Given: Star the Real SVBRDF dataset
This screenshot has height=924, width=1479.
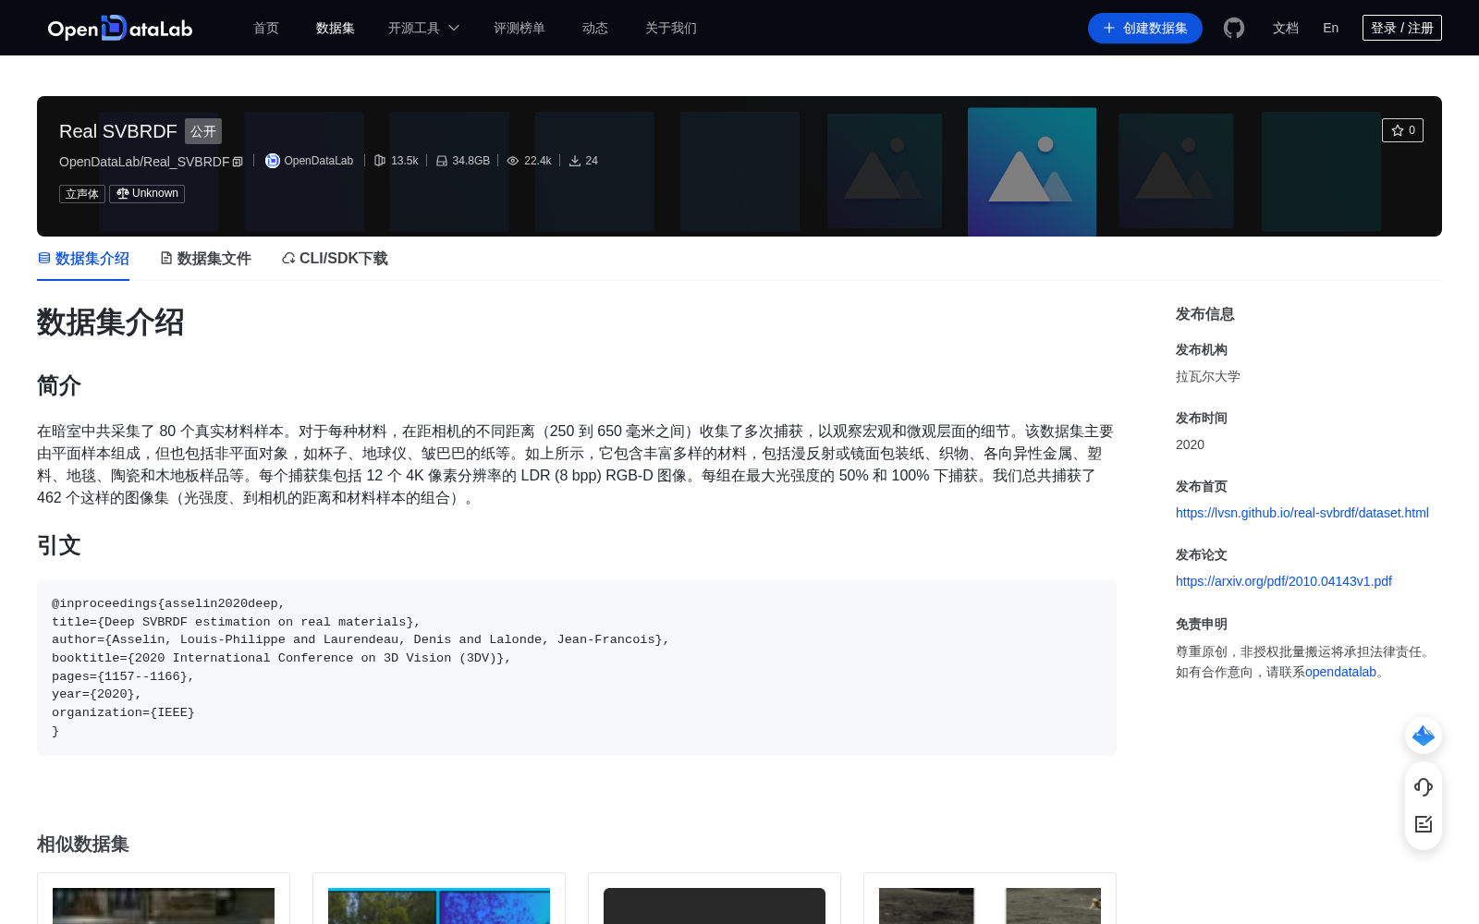Looking at the screenshot, I should [x=1402, y=130].
